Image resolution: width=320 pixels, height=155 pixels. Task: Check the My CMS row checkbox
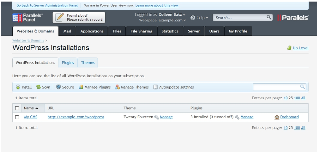point(17,117)
